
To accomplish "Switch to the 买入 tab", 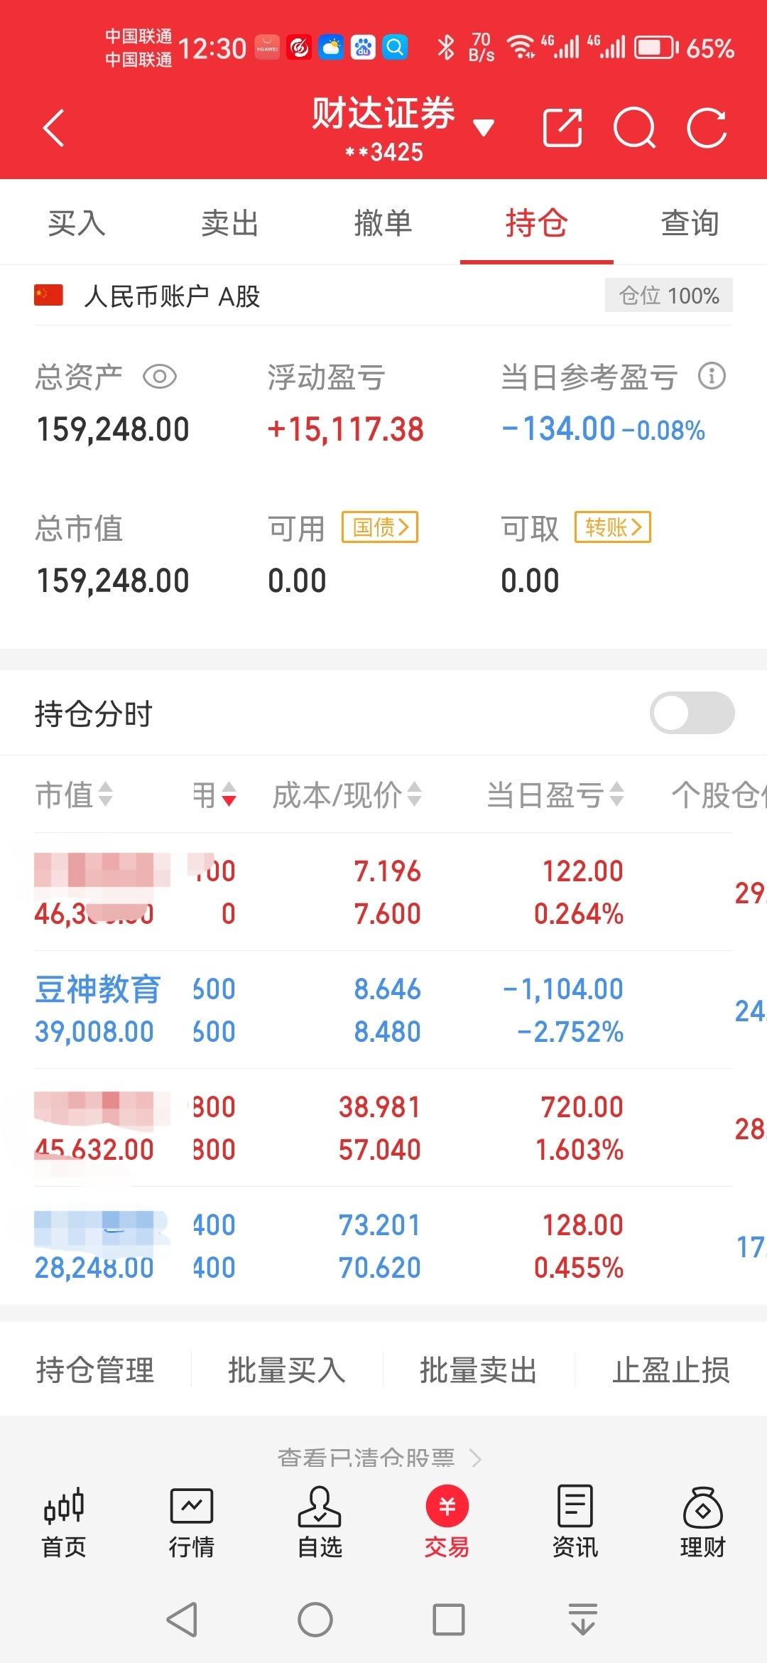I will click(x=77, y=223).
